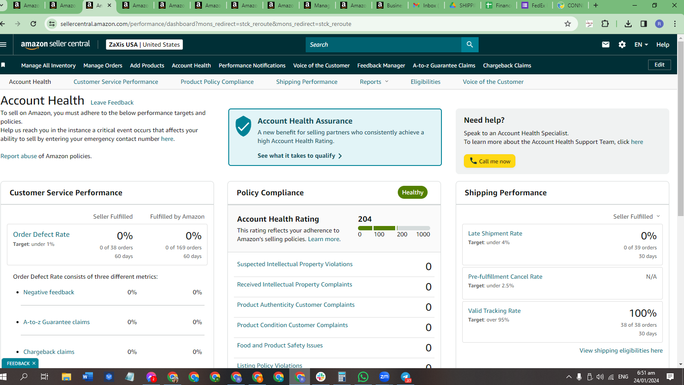Image resolution: width=684 pixels, height=385 pixels.
Task: Open the Calculator from the taskbar
Action: pos(342,377)
